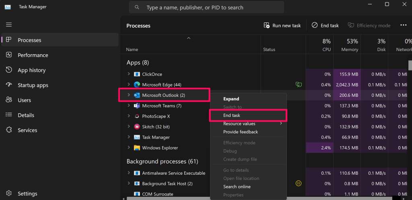This screenshot has width=412, height=200.
Task: Expand the ClickOnce process row
Action: point(129,74)
